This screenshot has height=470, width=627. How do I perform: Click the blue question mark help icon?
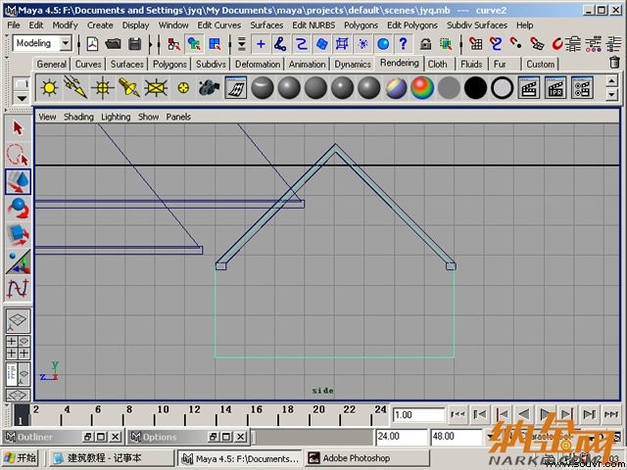click(403, 44)
